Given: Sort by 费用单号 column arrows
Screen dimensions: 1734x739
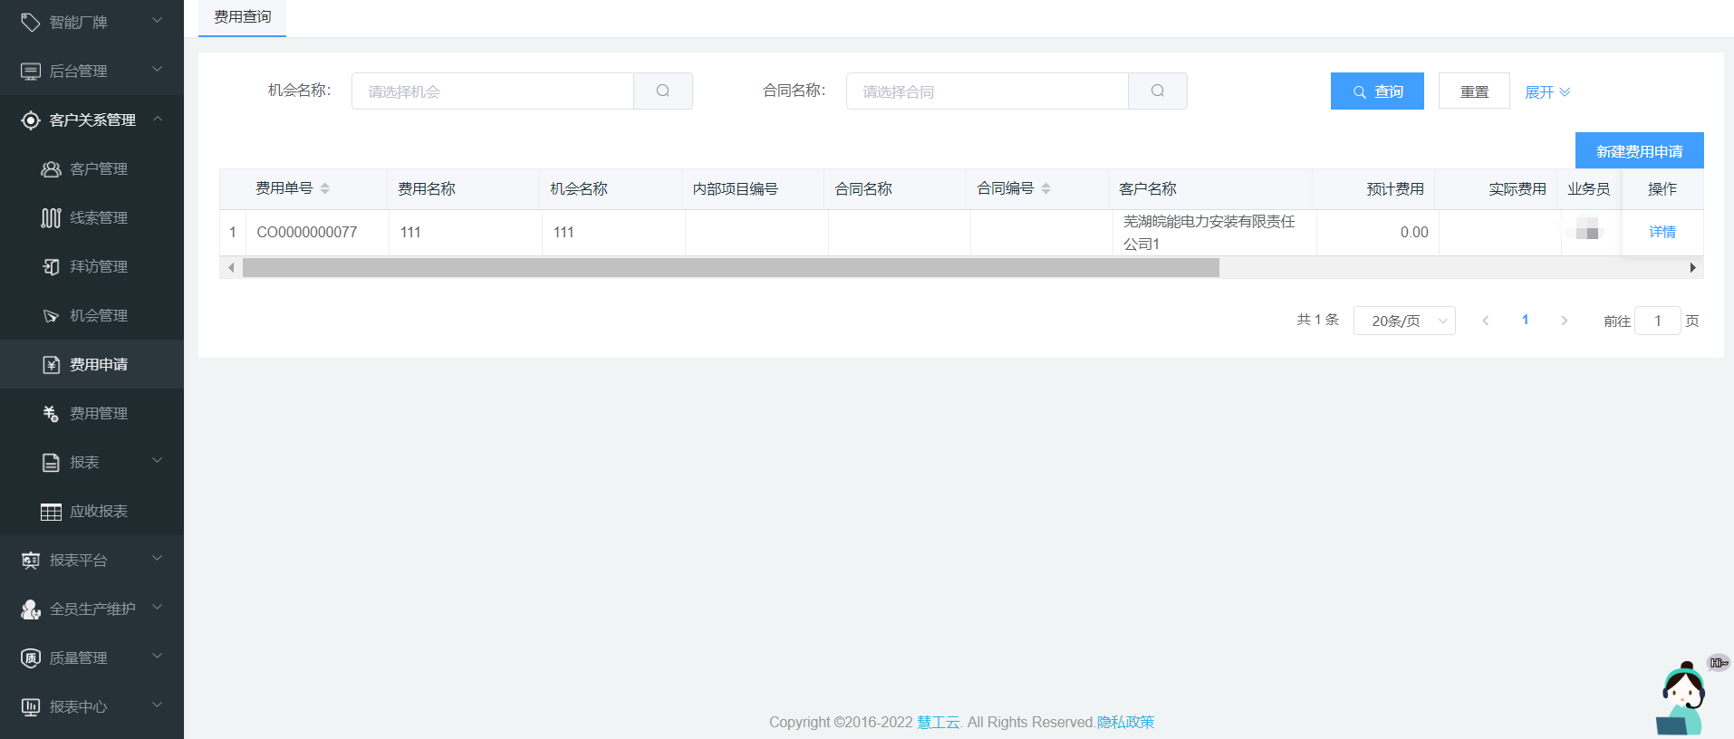Looking at the screenshot, I should click(325, 188).
